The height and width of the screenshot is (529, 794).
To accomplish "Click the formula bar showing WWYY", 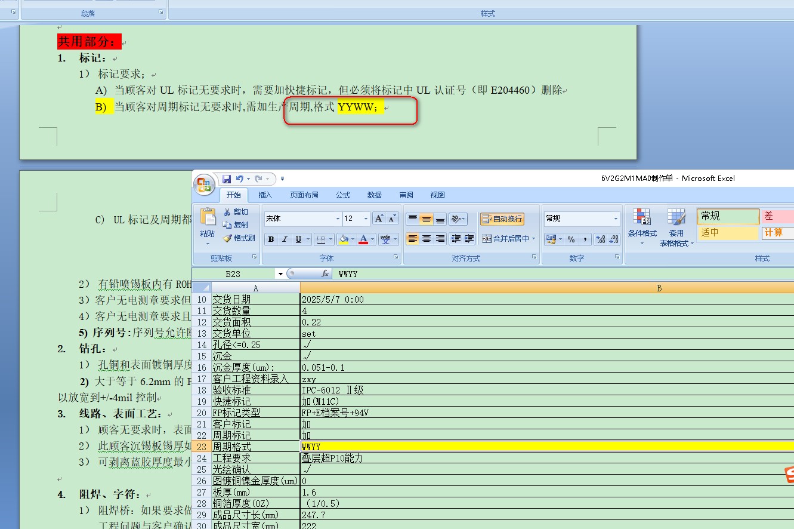I will pos(564,273).
